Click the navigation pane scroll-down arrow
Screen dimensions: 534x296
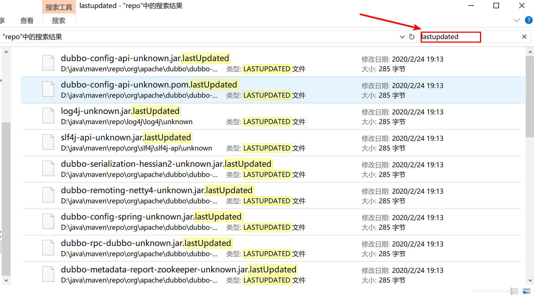(x=6, y=281)
